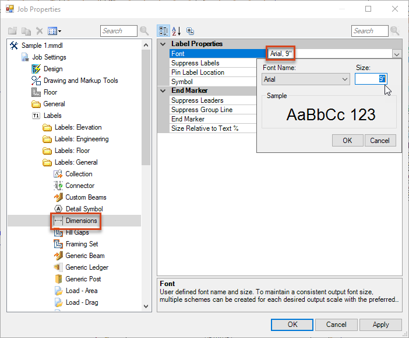The width and height of the screenshot is (409, 338).
Task: Click the tree vertical scrollbar thumb
Action: [x=146, y=107]
